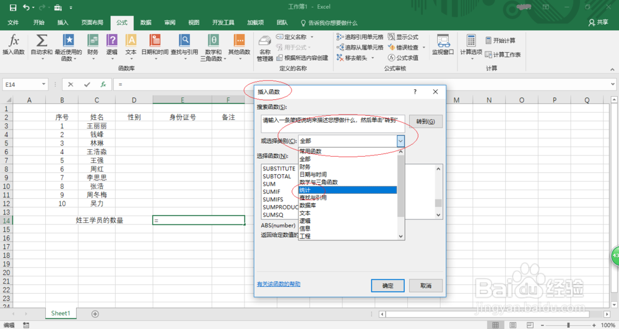
Task: Click the 共享 (Share) button
Action: (x=598, y=22)
